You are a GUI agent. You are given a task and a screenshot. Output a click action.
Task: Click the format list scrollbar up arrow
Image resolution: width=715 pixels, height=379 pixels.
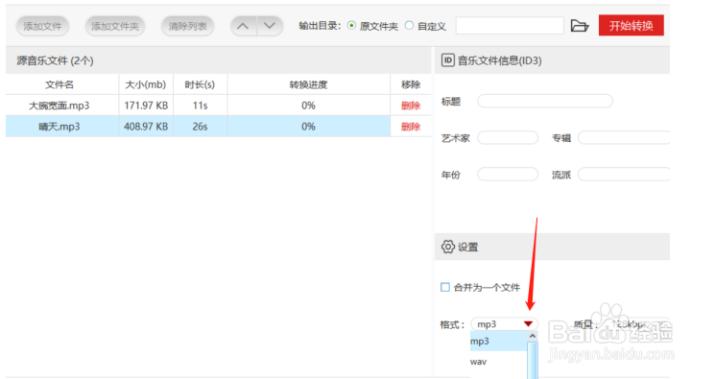tap(532, 336)
